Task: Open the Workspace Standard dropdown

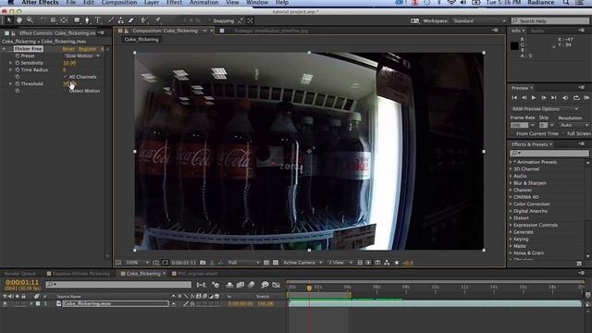Action: tap(479, 20)
